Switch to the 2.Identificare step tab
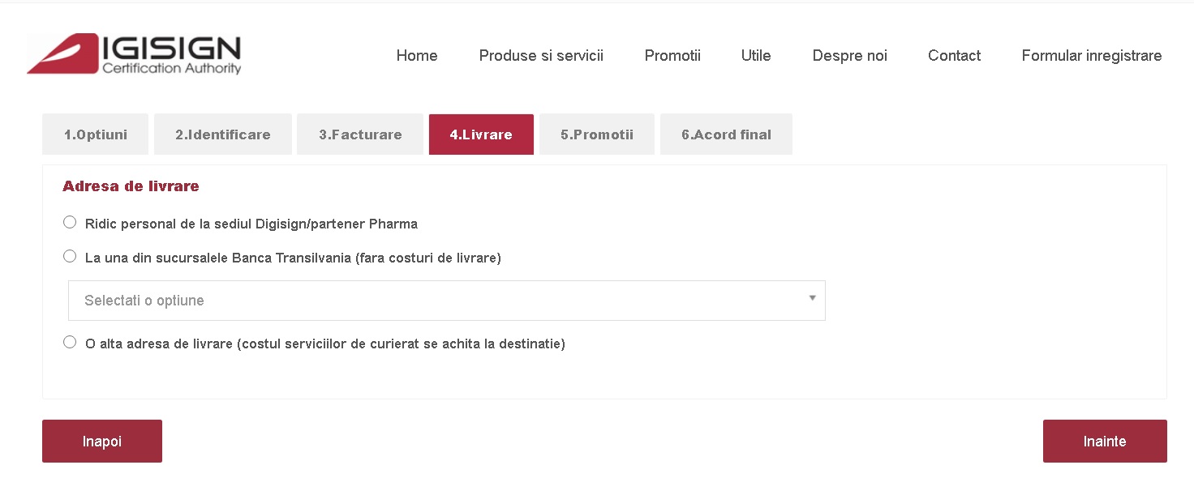Image resolution: width=1194 pixels, height=495 pixels. (223, 134)
